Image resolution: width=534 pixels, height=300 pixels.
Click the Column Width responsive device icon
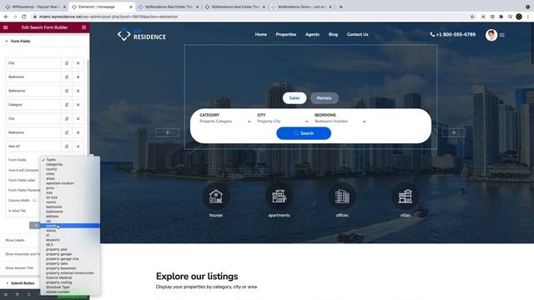(34, 201)
